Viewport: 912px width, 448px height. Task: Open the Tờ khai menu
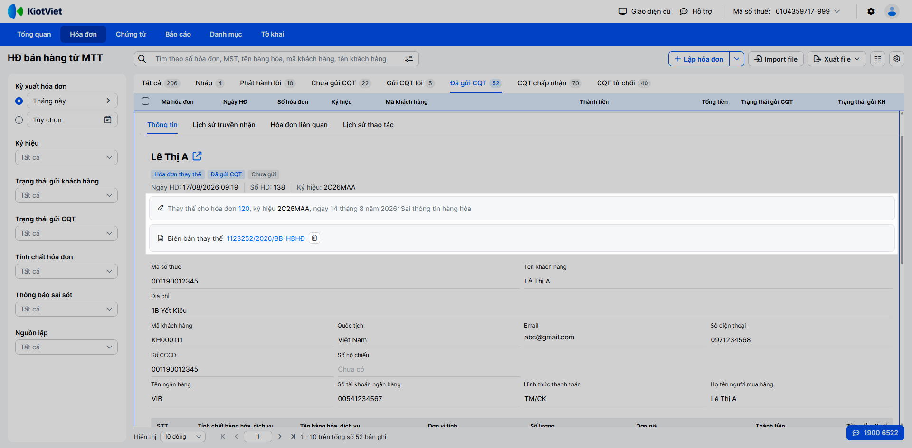pyautogui.click(x=273, y=34)
